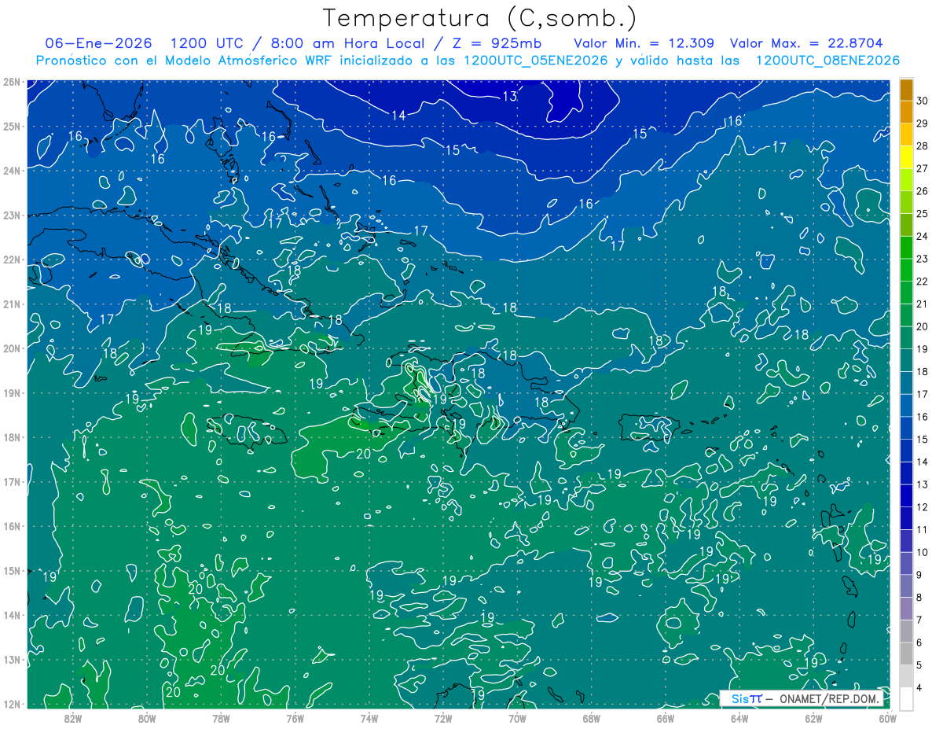Click longitude axis label '72W'
Screen dimensions: 943x729
(x=443, y=718)
